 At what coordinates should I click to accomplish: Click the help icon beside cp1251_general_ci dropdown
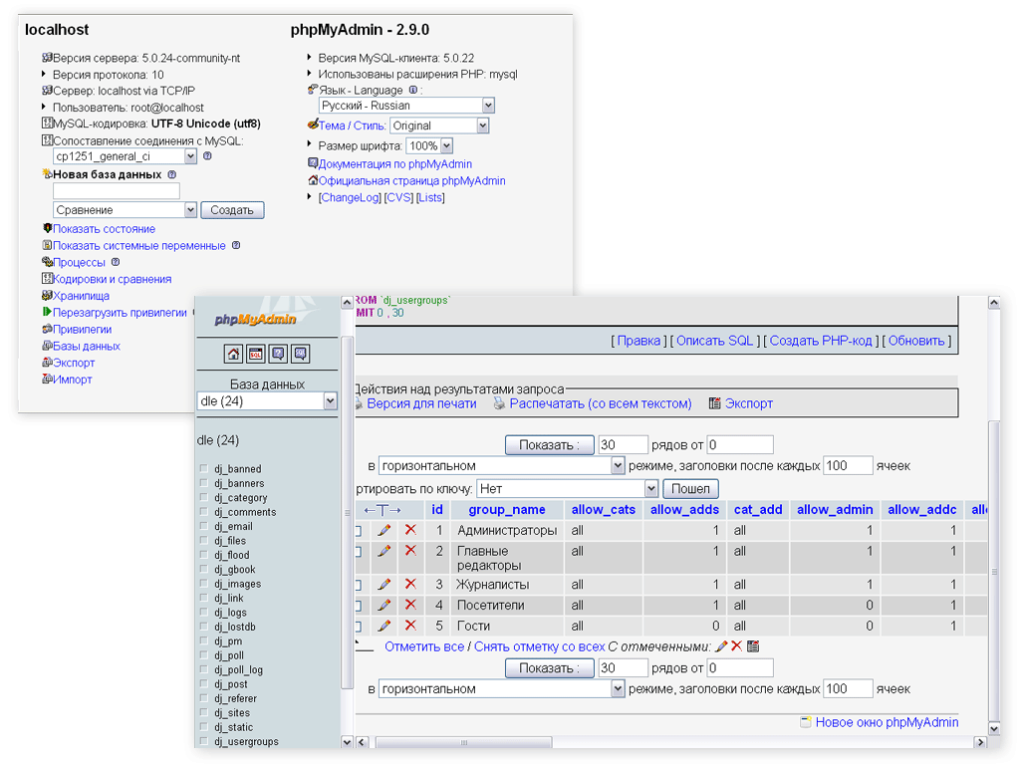tap(207, 156)
